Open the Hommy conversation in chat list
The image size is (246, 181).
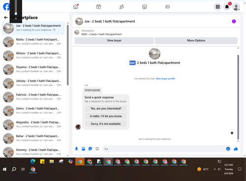point(33,152)
